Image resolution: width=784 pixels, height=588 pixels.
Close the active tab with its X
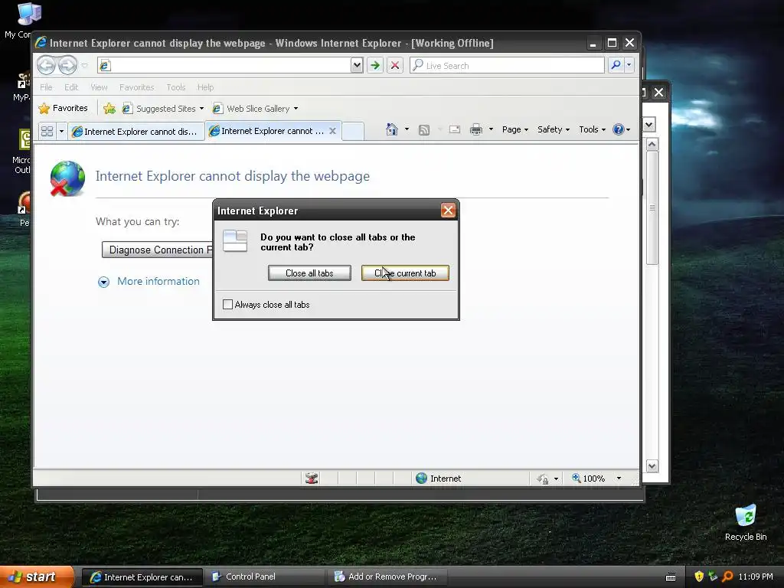point(332,131)
